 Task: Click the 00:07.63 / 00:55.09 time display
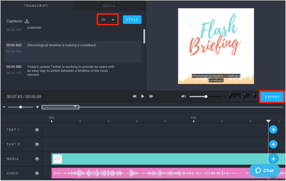[x=24, y=97]
